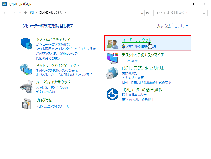
Task: Click the Programs disc box icon
Action: (x=27, y=103)
